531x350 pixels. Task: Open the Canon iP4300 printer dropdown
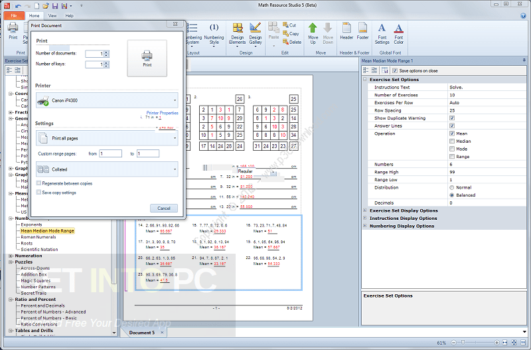(107, 100)
